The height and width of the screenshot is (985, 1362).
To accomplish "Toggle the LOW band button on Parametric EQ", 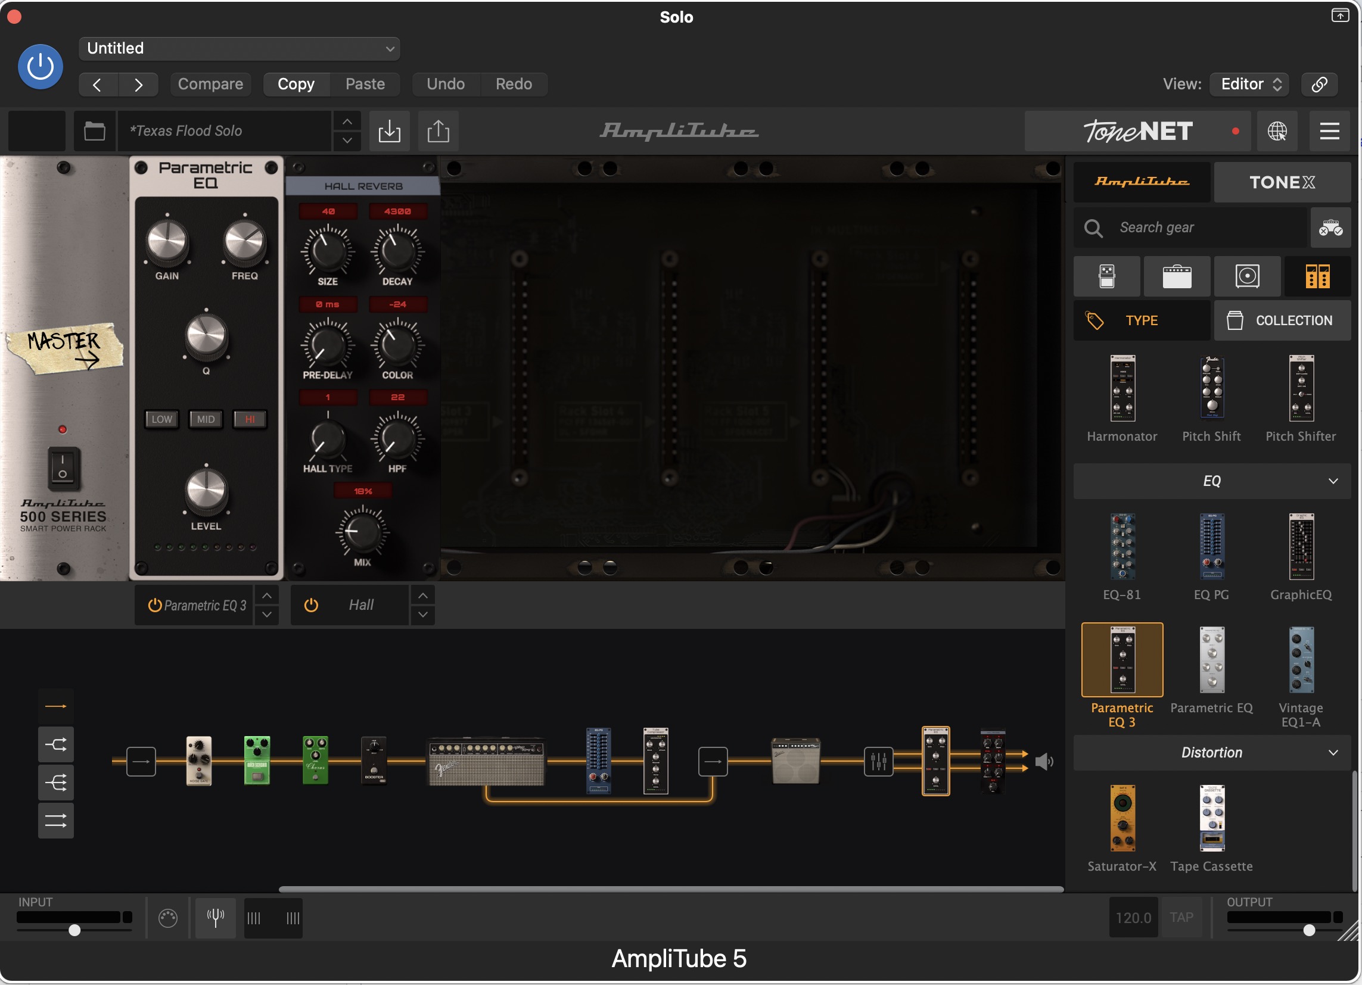I will (161, 419).
